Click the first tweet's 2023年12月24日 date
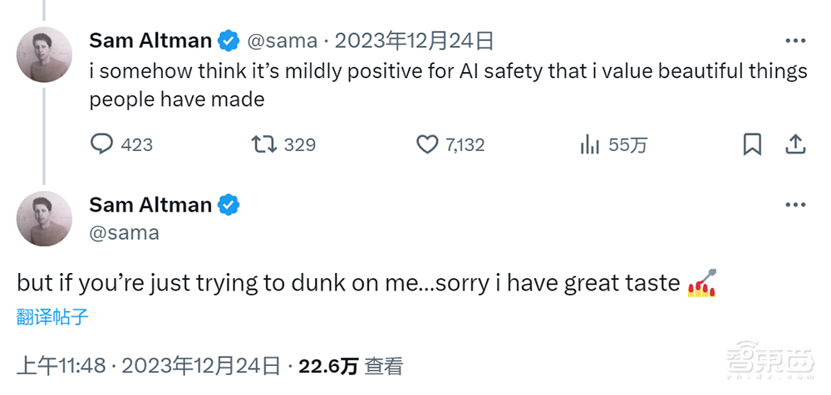This screenshot has height=395, width=831. pyautogui.click(x=415, y=40)
